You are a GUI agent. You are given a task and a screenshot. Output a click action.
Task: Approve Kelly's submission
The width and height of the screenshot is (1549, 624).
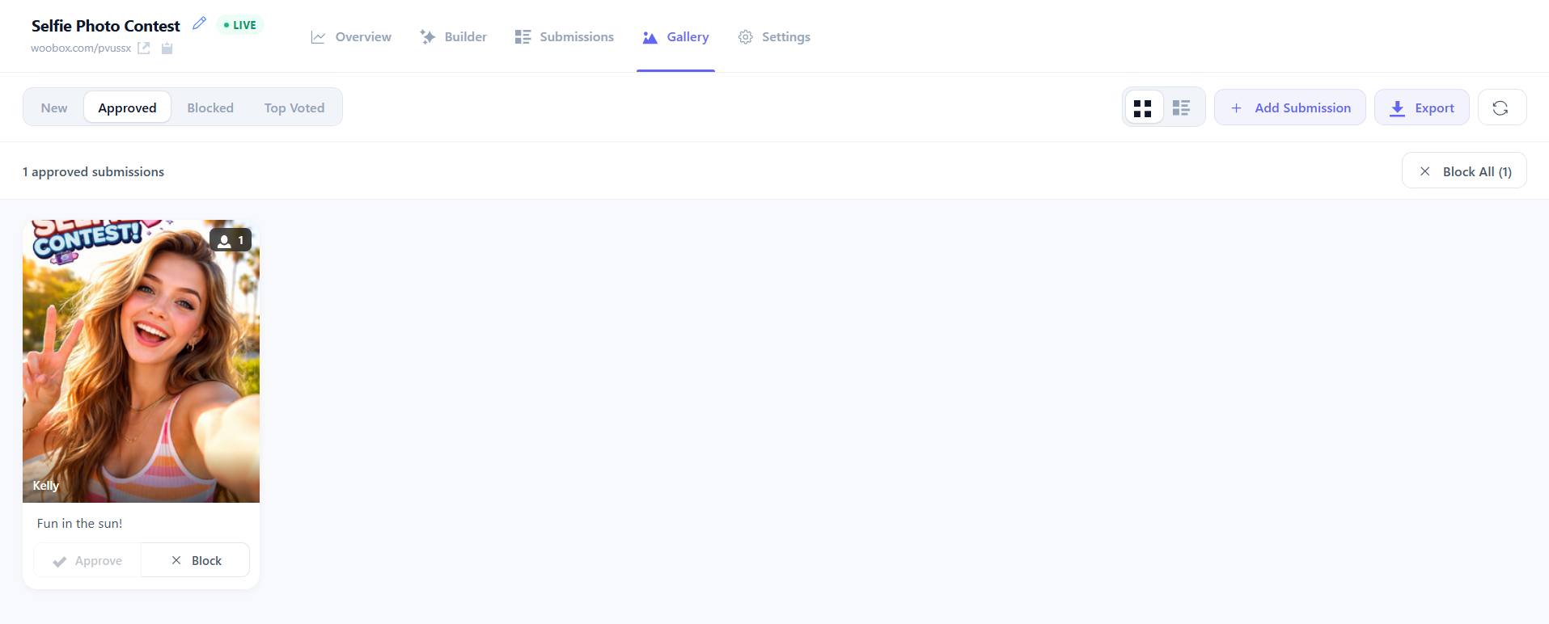click(x=87, y=560)
